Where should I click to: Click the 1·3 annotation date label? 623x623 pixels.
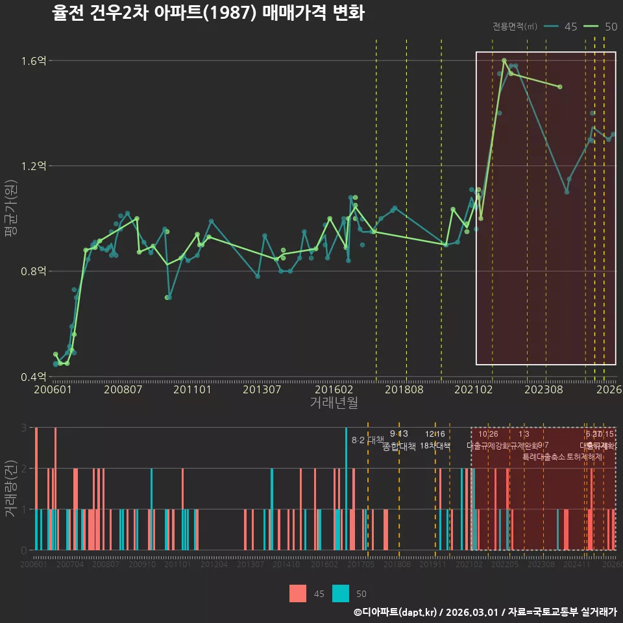click(x=524, y=434)
